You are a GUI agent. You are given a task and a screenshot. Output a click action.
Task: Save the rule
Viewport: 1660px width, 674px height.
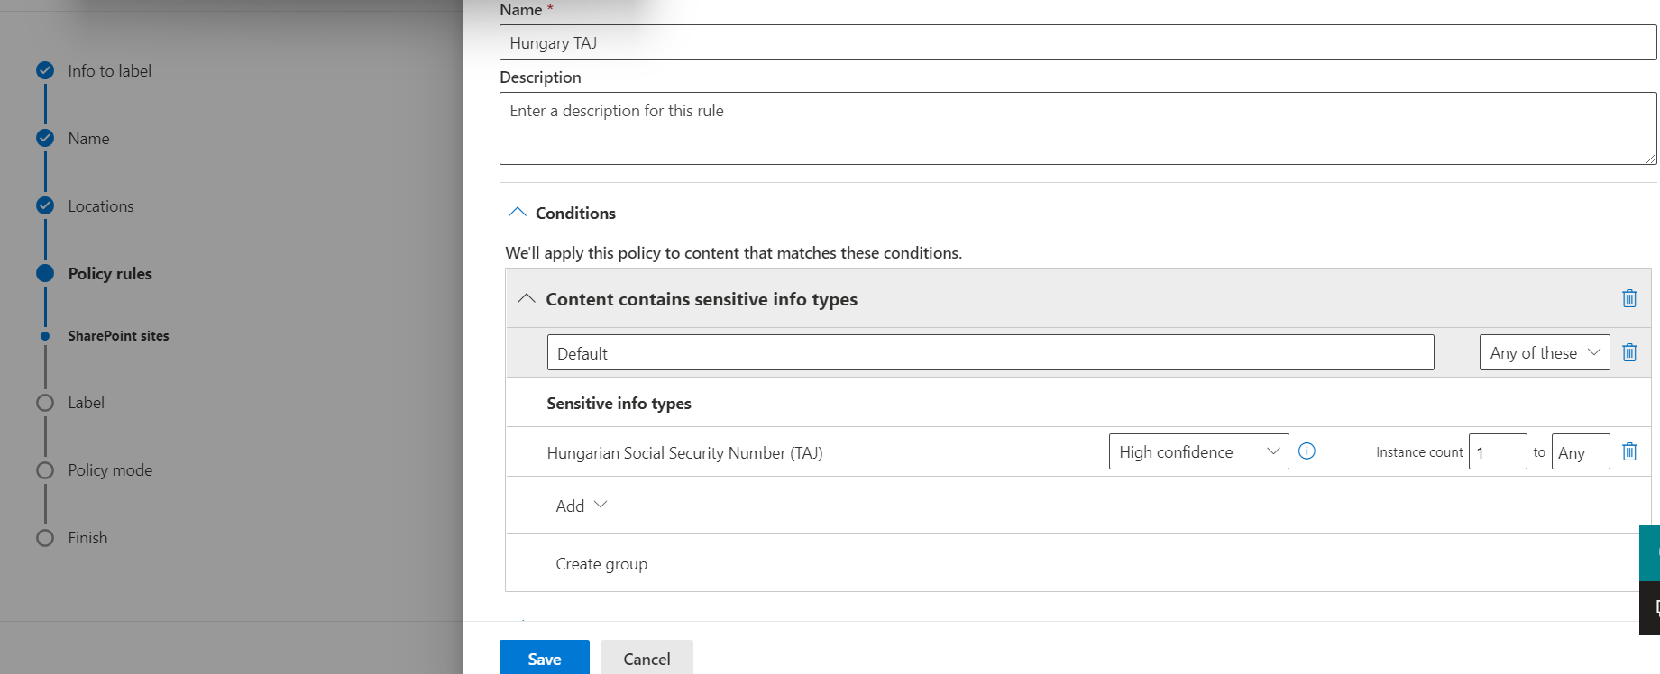(544, 658)
